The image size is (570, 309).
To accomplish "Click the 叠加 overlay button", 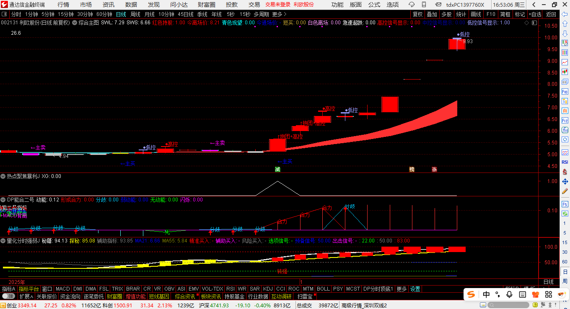I will pyautogui.click(x=432, y=14).
